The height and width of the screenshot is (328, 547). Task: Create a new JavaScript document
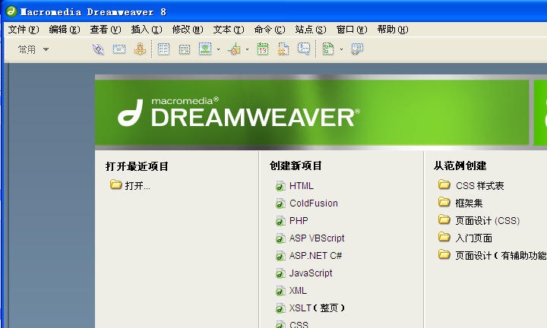pyautogui.click(x=311, y=273)
